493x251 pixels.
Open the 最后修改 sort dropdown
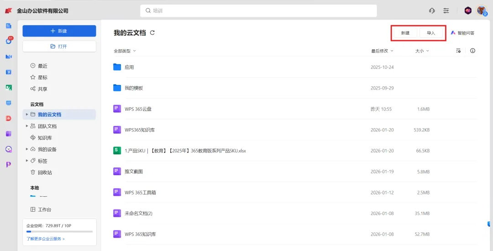(383, 51)
